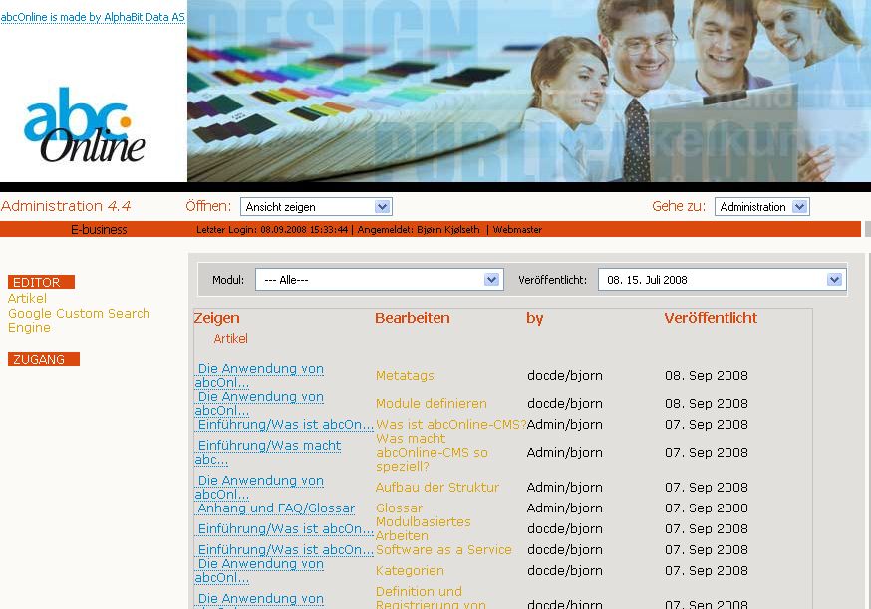
Task: Show article in 'Module definieren' row
Action: click(x=259, y=403)
